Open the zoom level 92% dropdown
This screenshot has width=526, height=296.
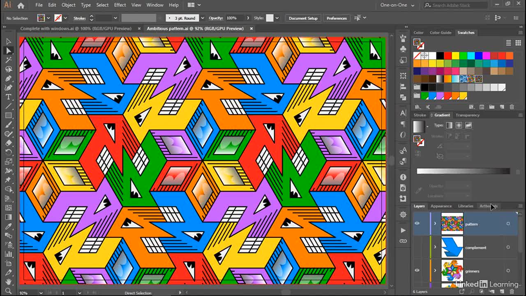[x=41, y=293]
